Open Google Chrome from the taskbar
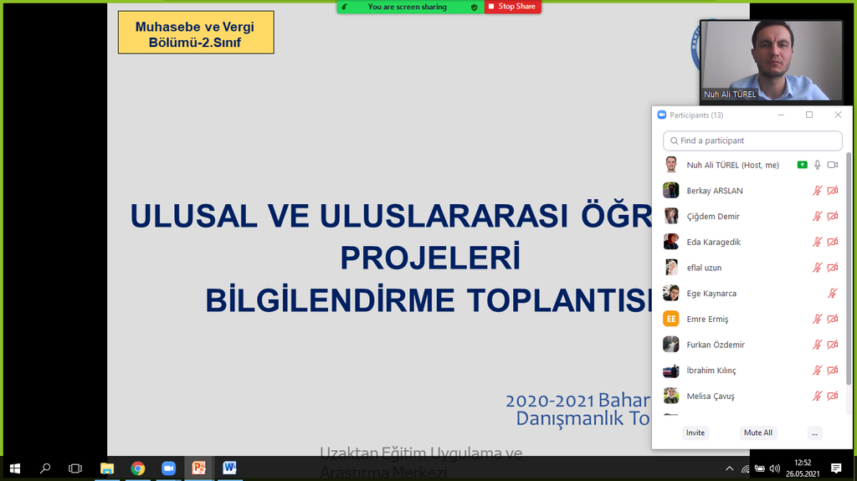This screenshot has width=857, height=481. (138, 468)
